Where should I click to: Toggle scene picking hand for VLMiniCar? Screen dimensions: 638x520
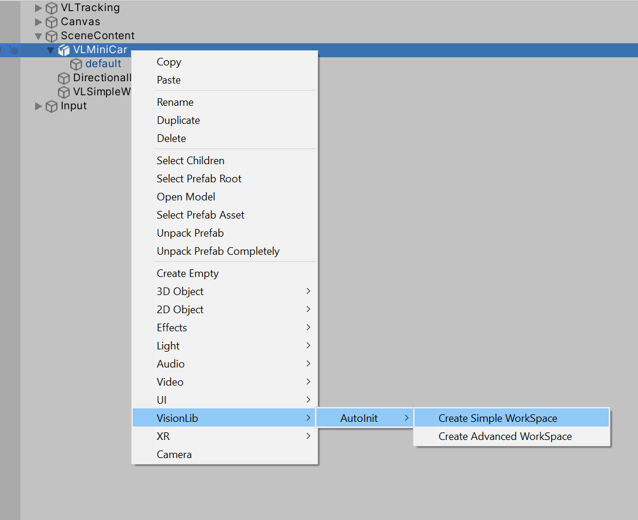coord(13,50)
